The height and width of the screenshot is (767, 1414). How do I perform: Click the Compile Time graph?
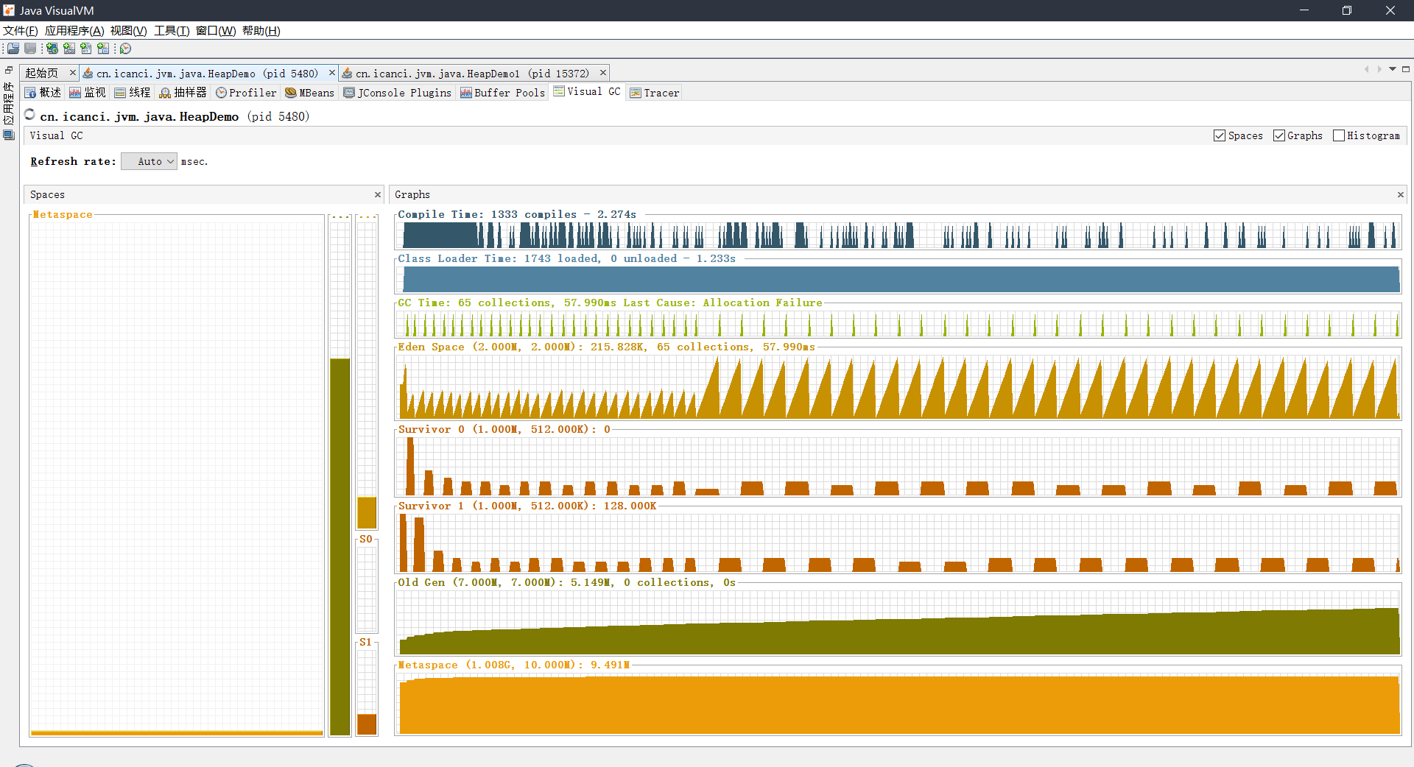898,235
